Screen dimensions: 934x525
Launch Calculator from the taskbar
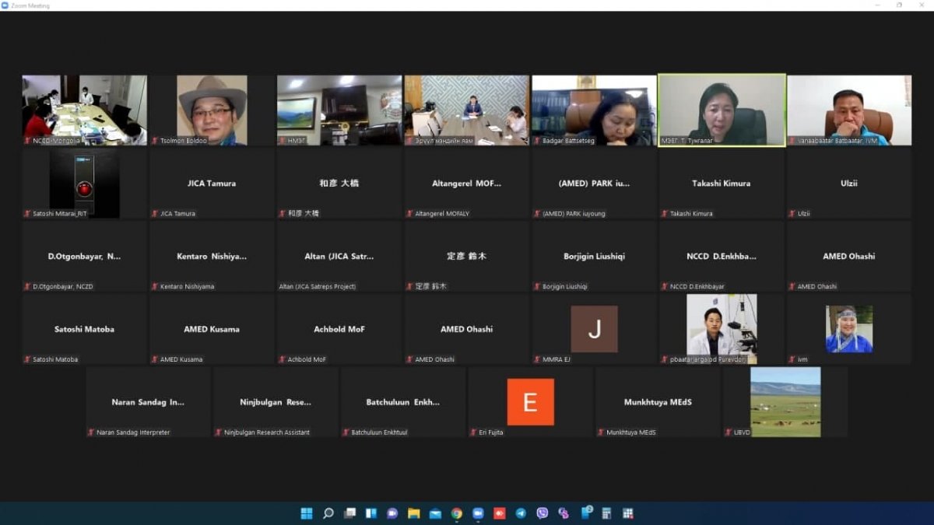[606, 513]
